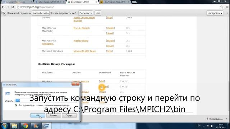
Task: Switch to the aikov.narod.ru tab
Action: 50,2
